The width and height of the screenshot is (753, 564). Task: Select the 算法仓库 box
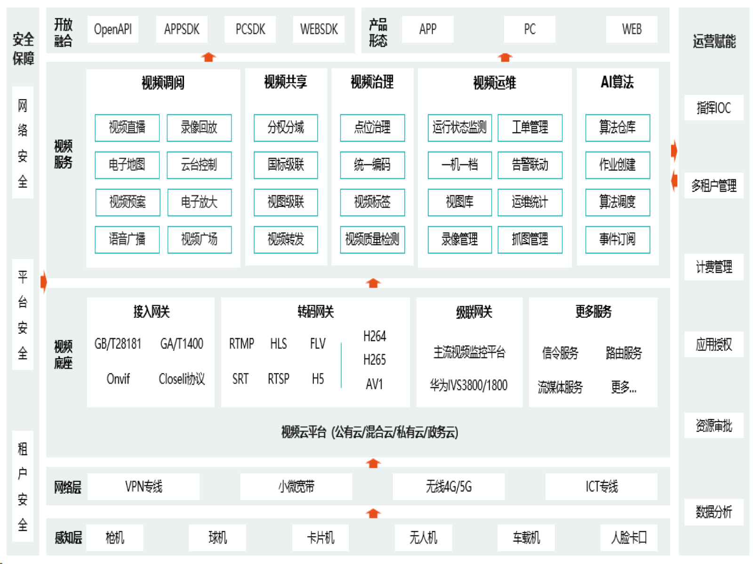click(x=617, y=127)
